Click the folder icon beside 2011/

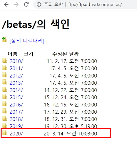click(5, 67)
